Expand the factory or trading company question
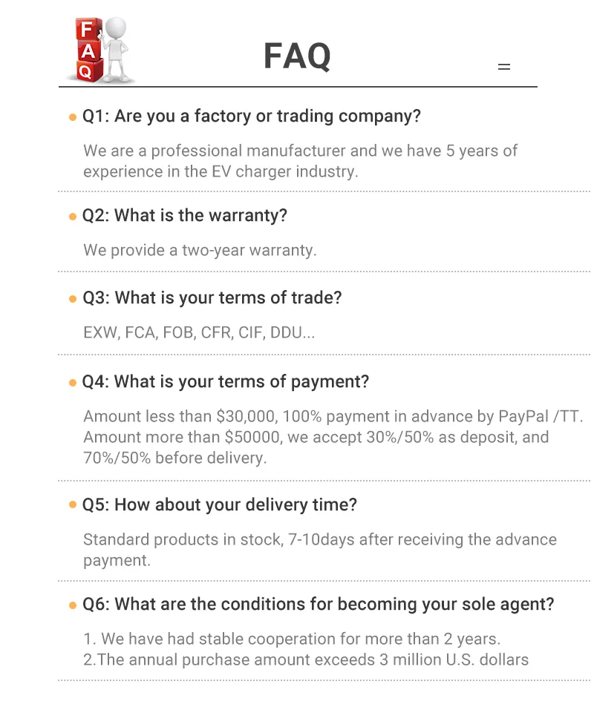 click(252, 116)
